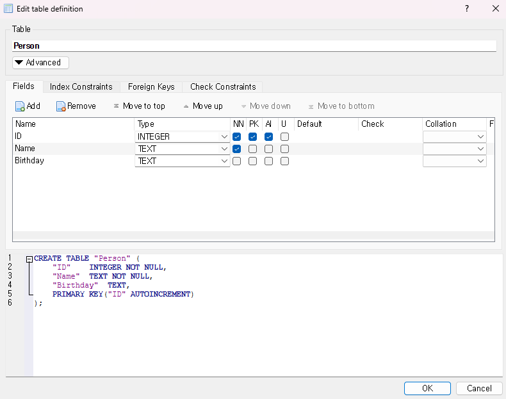Select the ID field name cell
Screen dimensions: 506x399
(74, 136)
